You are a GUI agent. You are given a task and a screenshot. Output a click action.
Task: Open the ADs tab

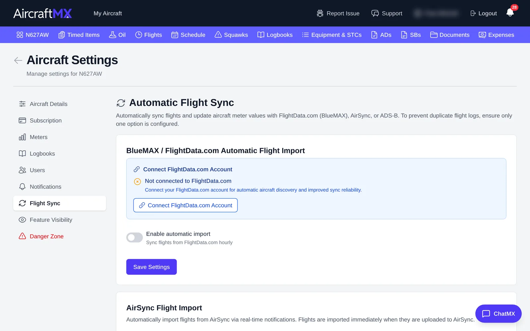(381, 35)
